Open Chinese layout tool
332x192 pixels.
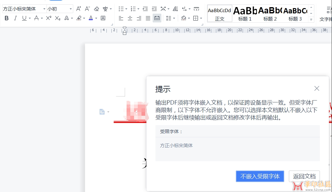(x=163, y=9)
